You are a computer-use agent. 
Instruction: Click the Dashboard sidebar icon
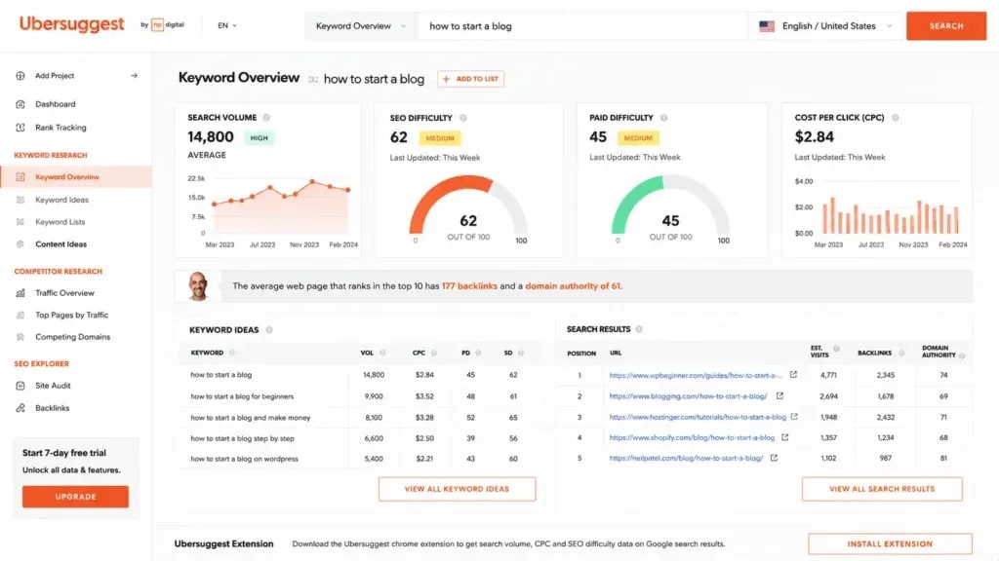(20, 103)
